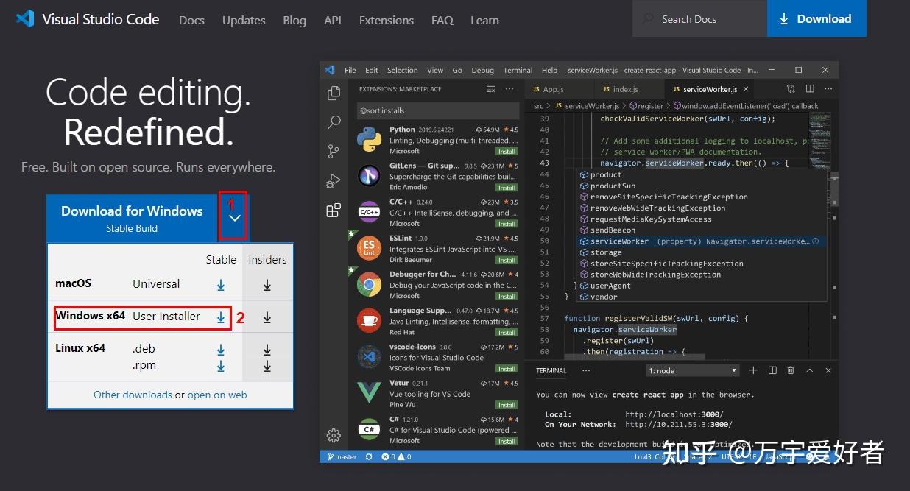This screenshot has width=910, height=491.
Task: Split the editor using the split icon
Action: (x=809, y=88)
